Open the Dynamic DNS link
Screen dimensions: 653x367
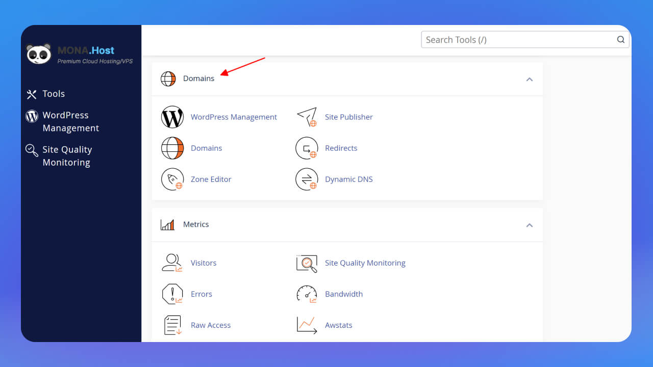(x=349, y=179)
